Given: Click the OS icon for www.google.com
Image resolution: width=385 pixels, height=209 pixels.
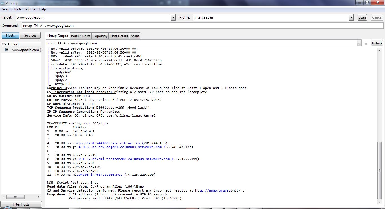Looking at the screenshot, I should 6,50.
